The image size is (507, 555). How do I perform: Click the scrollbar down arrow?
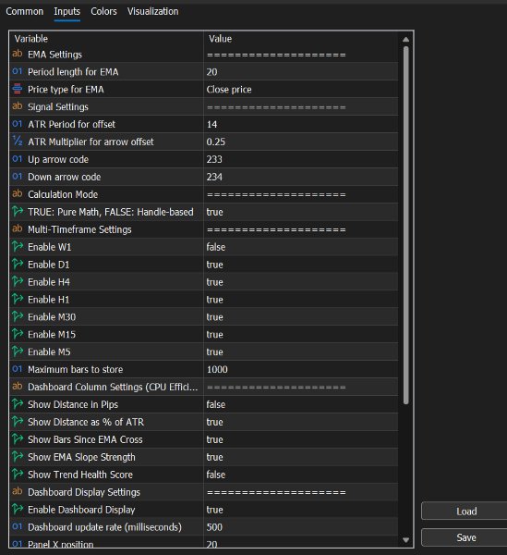pos(405,540)
